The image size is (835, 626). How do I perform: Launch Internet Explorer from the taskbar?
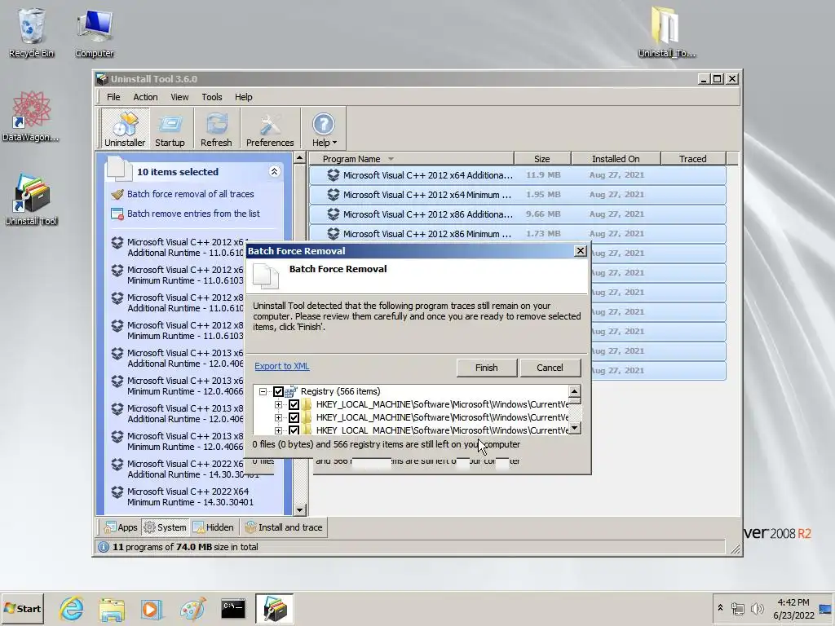click(72, 608)
